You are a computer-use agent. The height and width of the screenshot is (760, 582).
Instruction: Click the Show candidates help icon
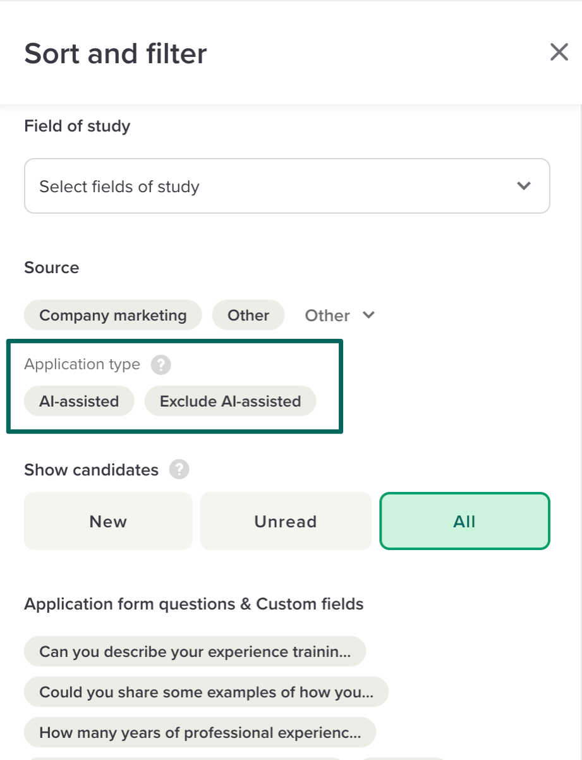tap(179, 470)
